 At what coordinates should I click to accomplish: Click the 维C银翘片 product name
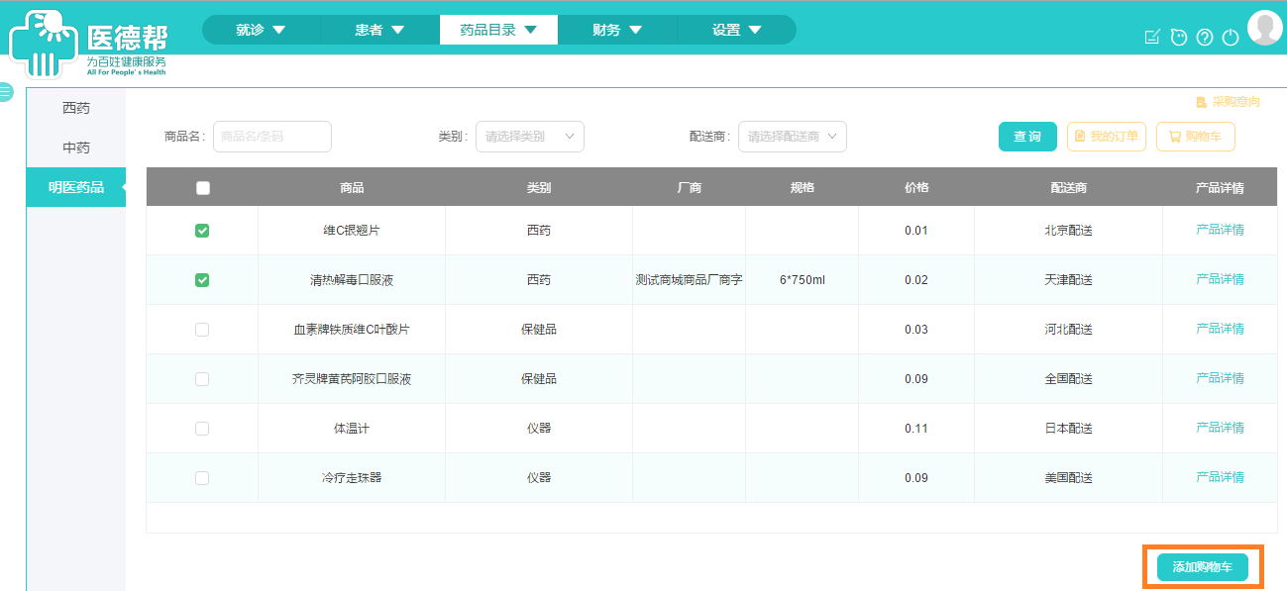coord(352,231)
